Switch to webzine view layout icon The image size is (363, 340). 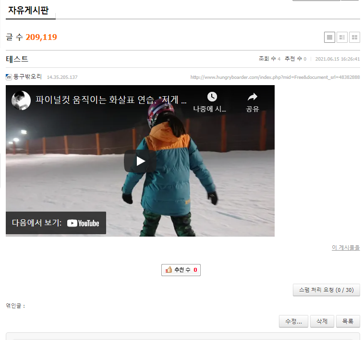[342, 37]
